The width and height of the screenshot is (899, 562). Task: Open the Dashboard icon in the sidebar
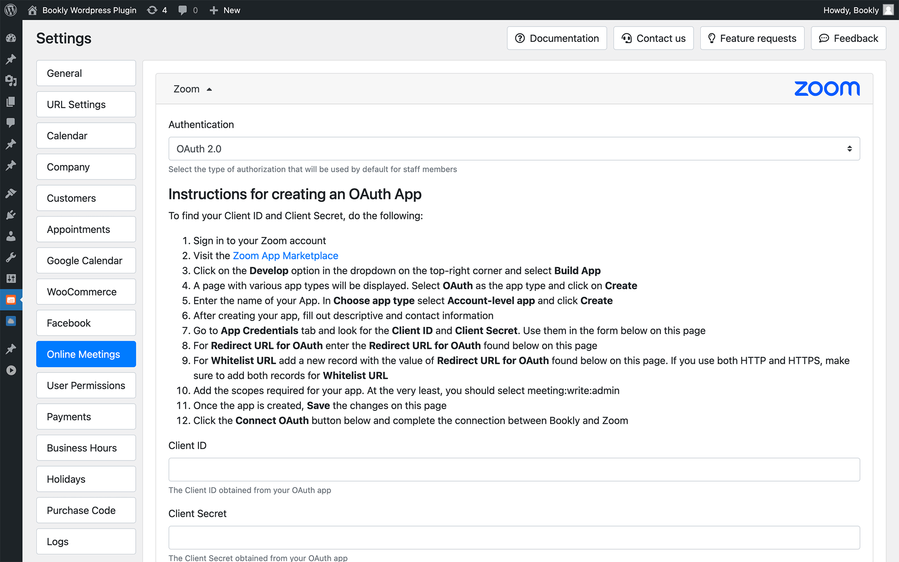pos(11,38)
